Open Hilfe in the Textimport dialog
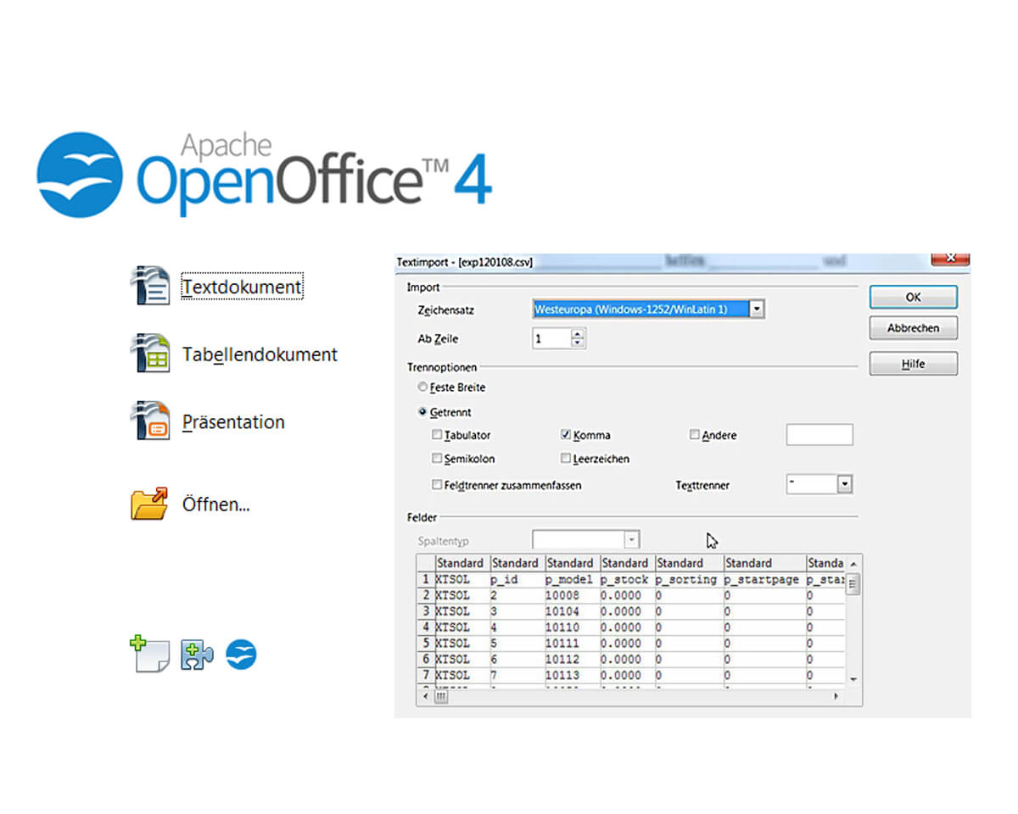The width and height of the screenshot is (1018, 814). (913, 364)
